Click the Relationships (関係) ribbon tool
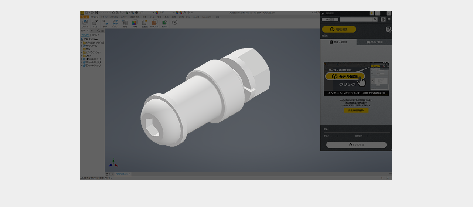 coord(105,23)
